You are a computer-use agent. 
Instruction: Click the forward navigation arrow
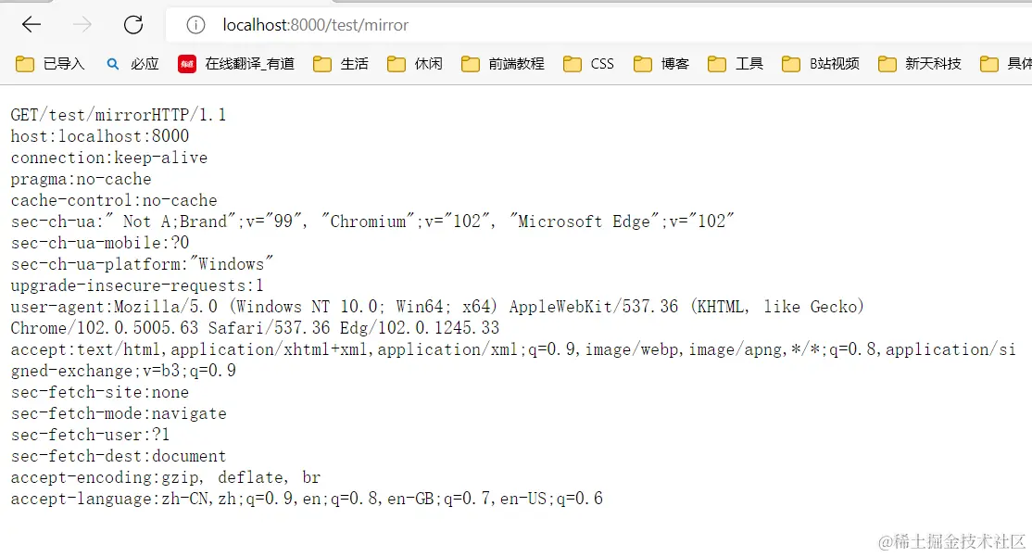pyautogui.click(x=82, y=25)
